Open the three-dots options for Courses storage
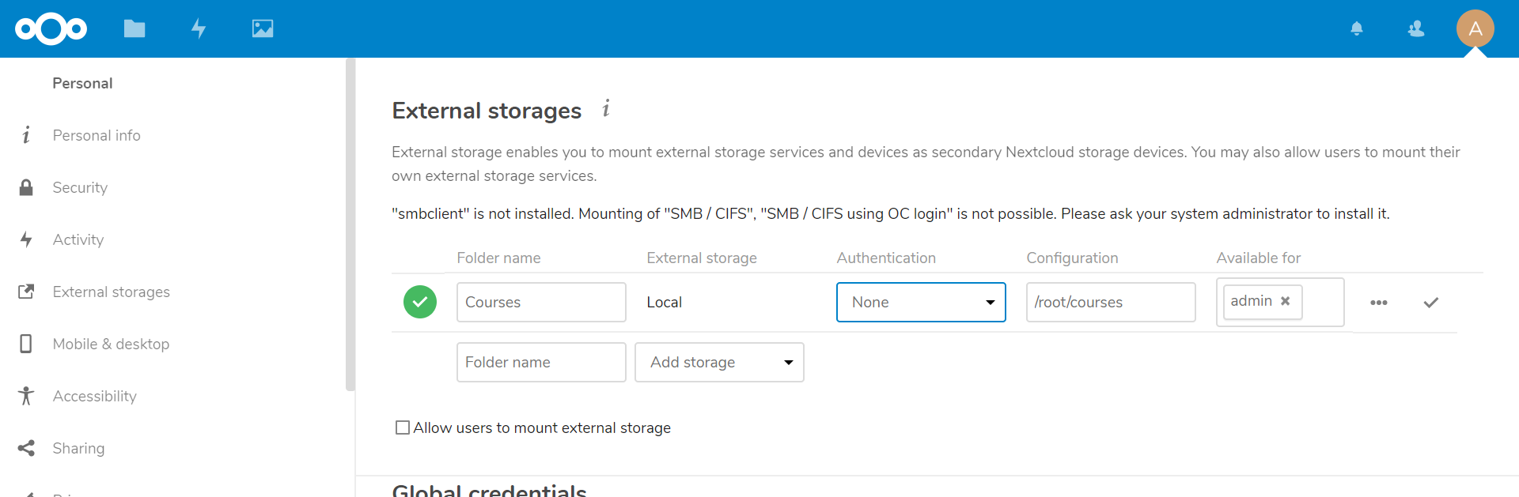The width and height of the screenshot is (1519, 497). pyautogui.click(x=1379, y=303)
